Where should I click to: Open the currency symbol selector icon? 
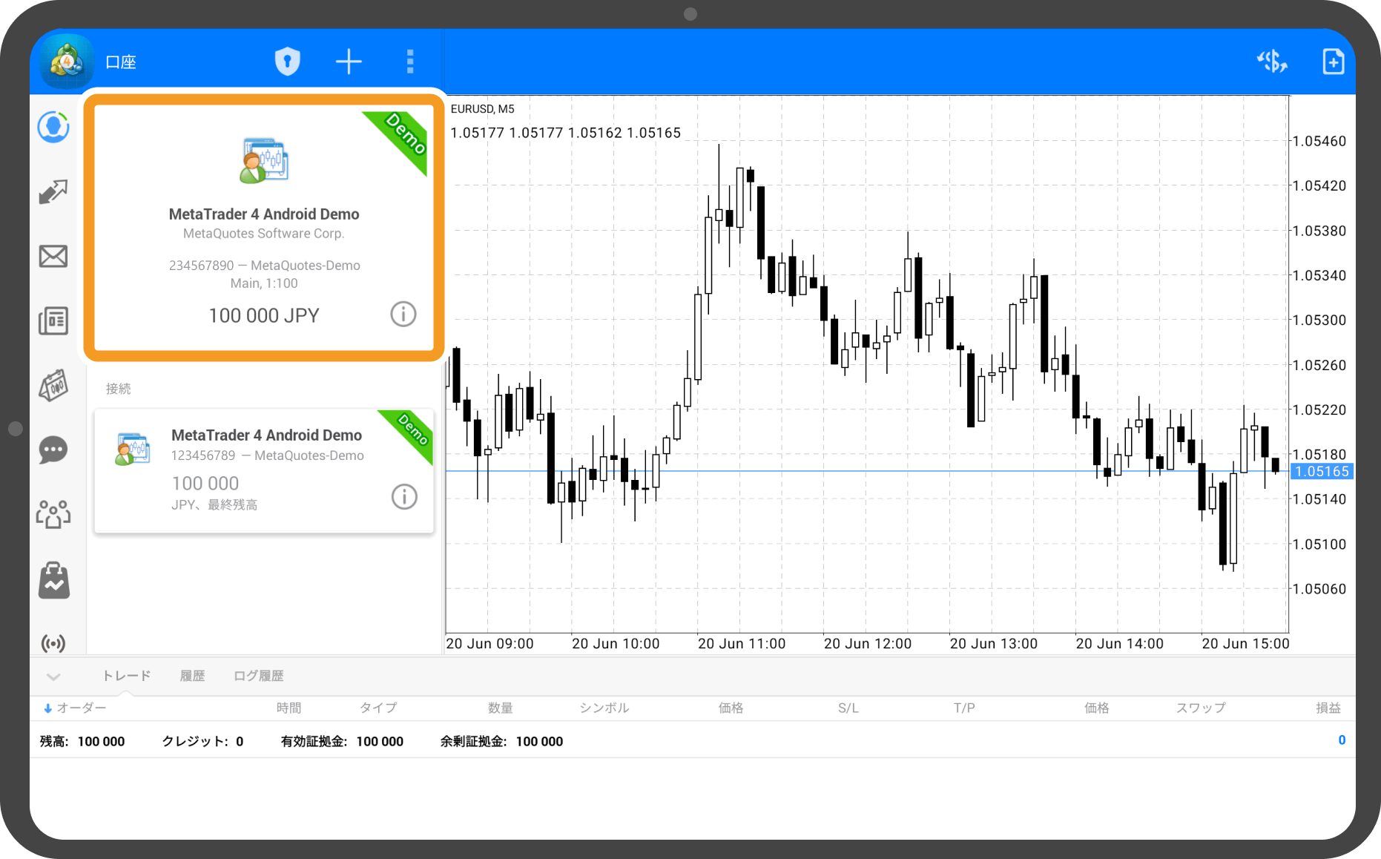[1272, 62]
